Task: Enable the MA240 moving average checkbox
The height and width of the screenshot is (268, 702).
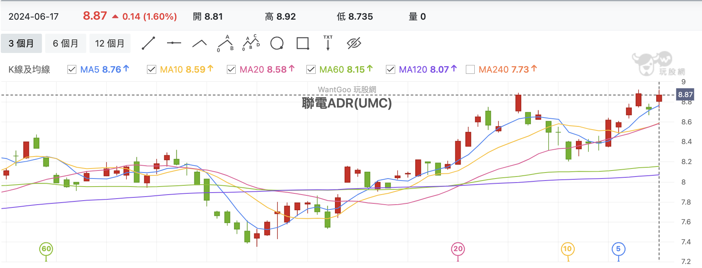Action: [470, 69]
